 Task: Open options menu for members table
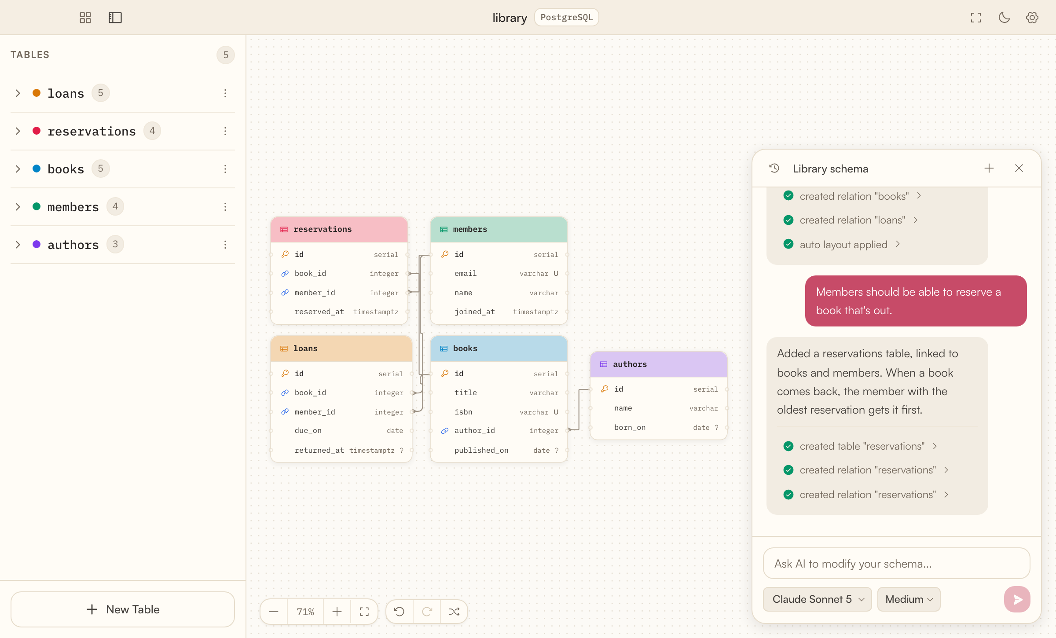point(225,207)
